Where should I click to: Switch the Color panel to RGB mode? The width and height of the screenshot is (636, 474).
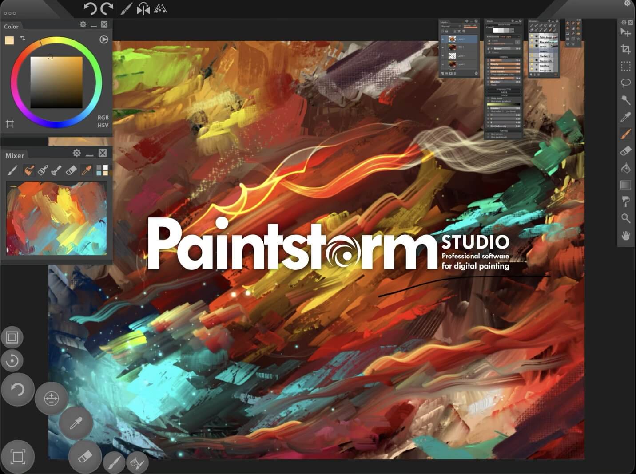click(103, 118)
